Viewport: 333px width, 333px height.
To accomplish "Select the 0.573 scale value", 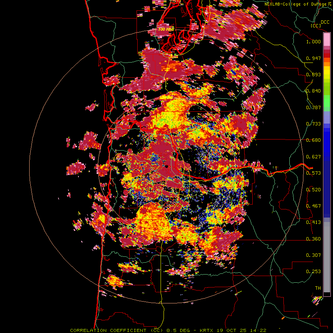I will (x=313, y=173).
